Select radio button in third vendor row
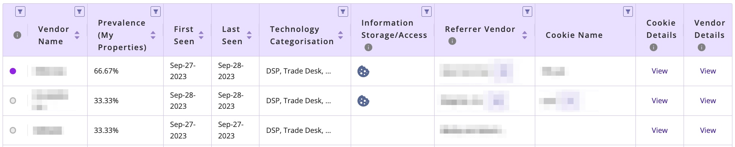This screenshot has height=147, width=735. point(13,130)
